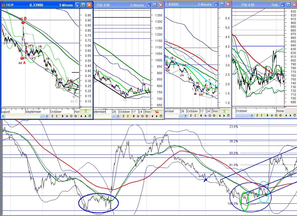Open the menu list icon in ΠΕΙΡ chart toolbar

[x=90, y=116]
